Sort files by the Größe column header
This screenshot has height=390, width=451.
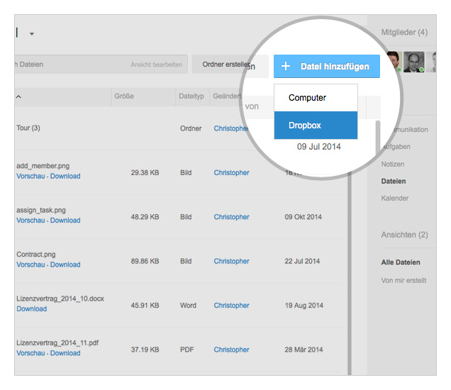[x=124, y=96]
